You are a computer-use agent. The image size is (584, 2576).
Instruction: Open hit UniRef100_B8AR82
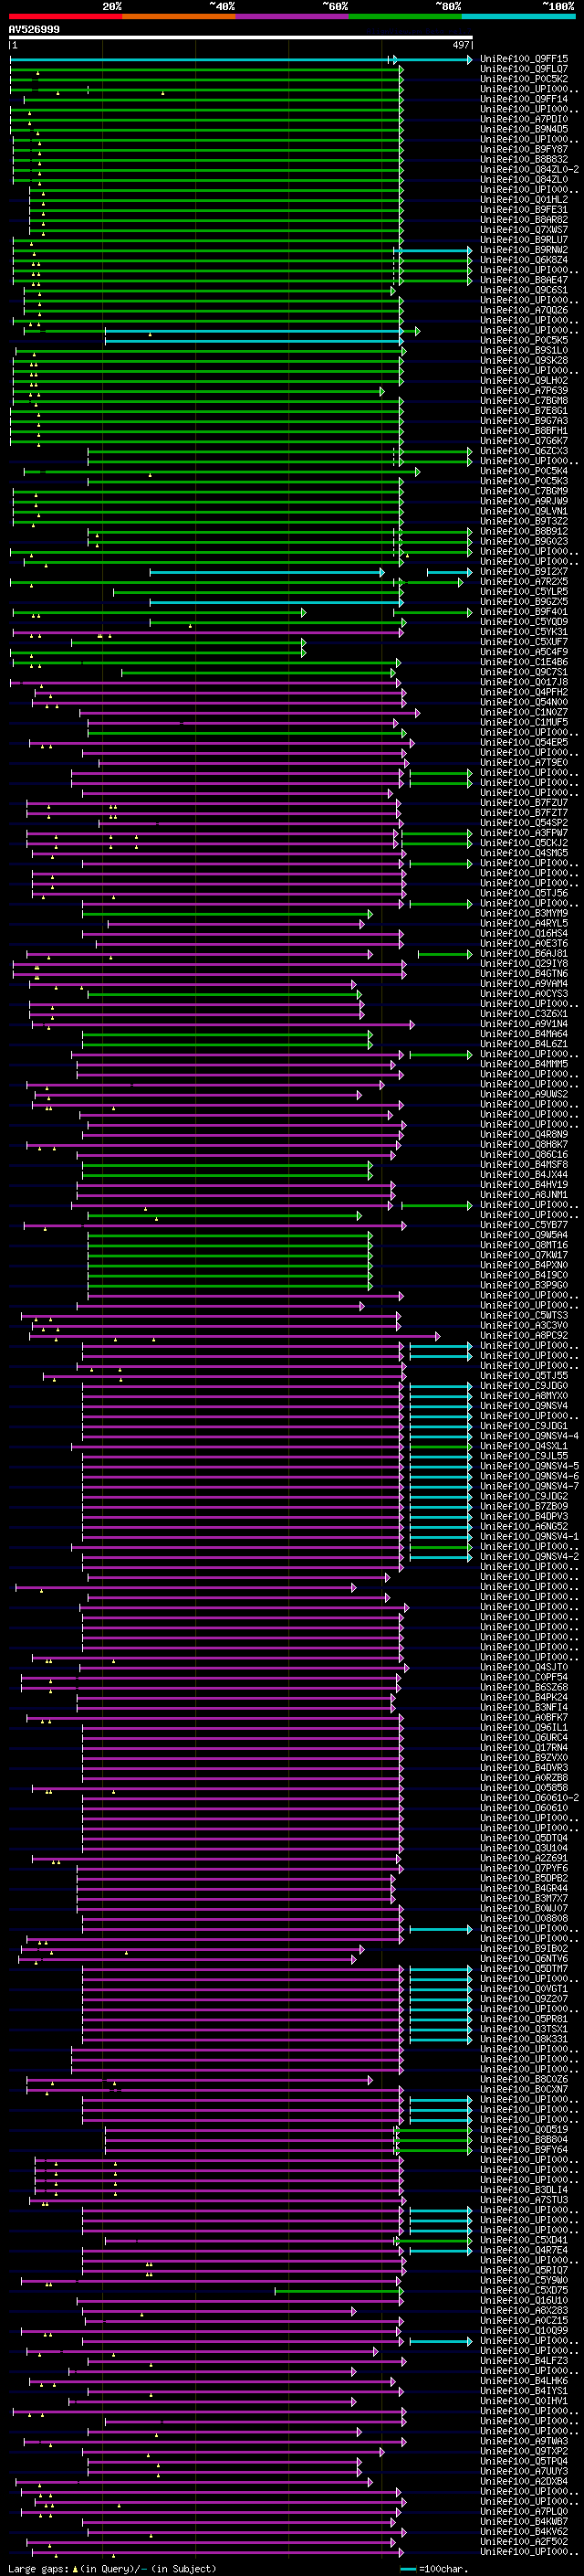(524, 220)
